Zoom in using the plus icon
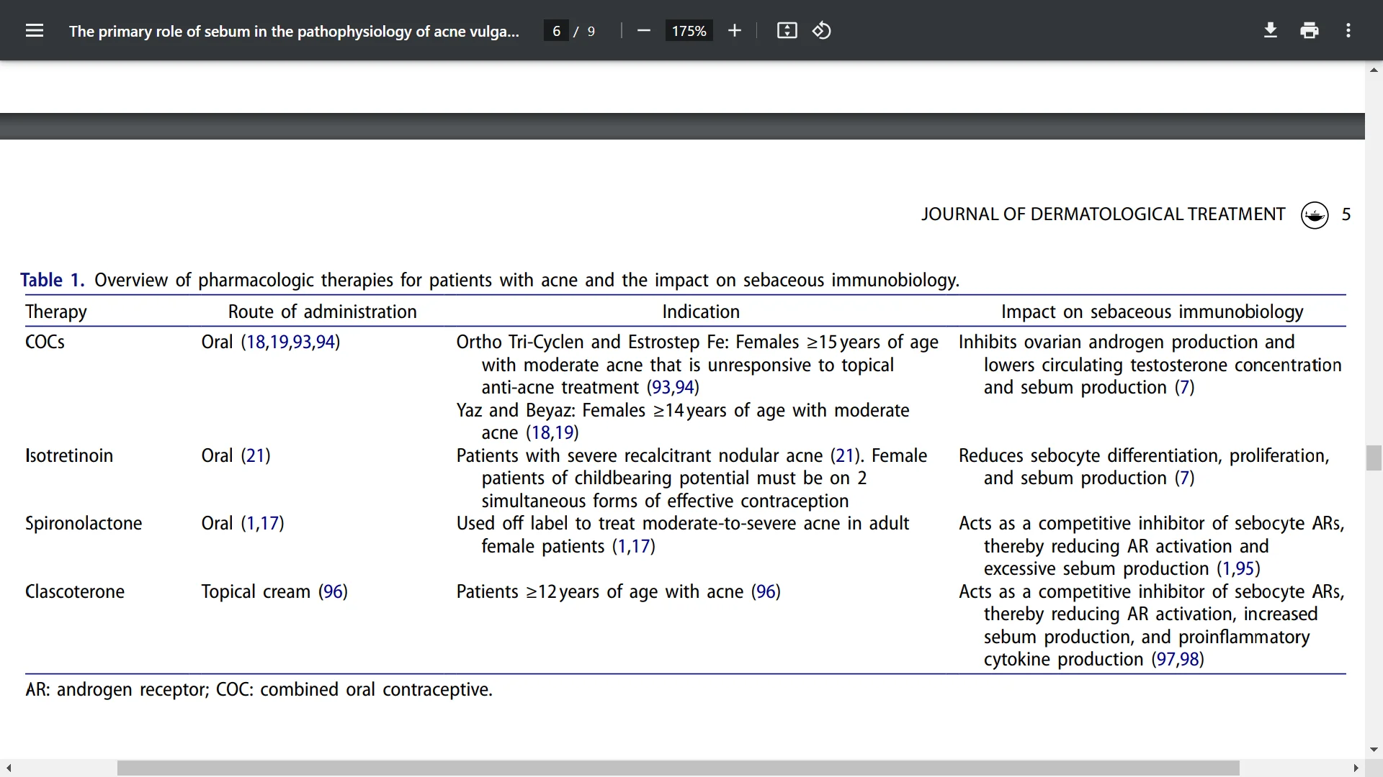The image size is (1383, 777). pyautogui.click(x=734, y=30)
